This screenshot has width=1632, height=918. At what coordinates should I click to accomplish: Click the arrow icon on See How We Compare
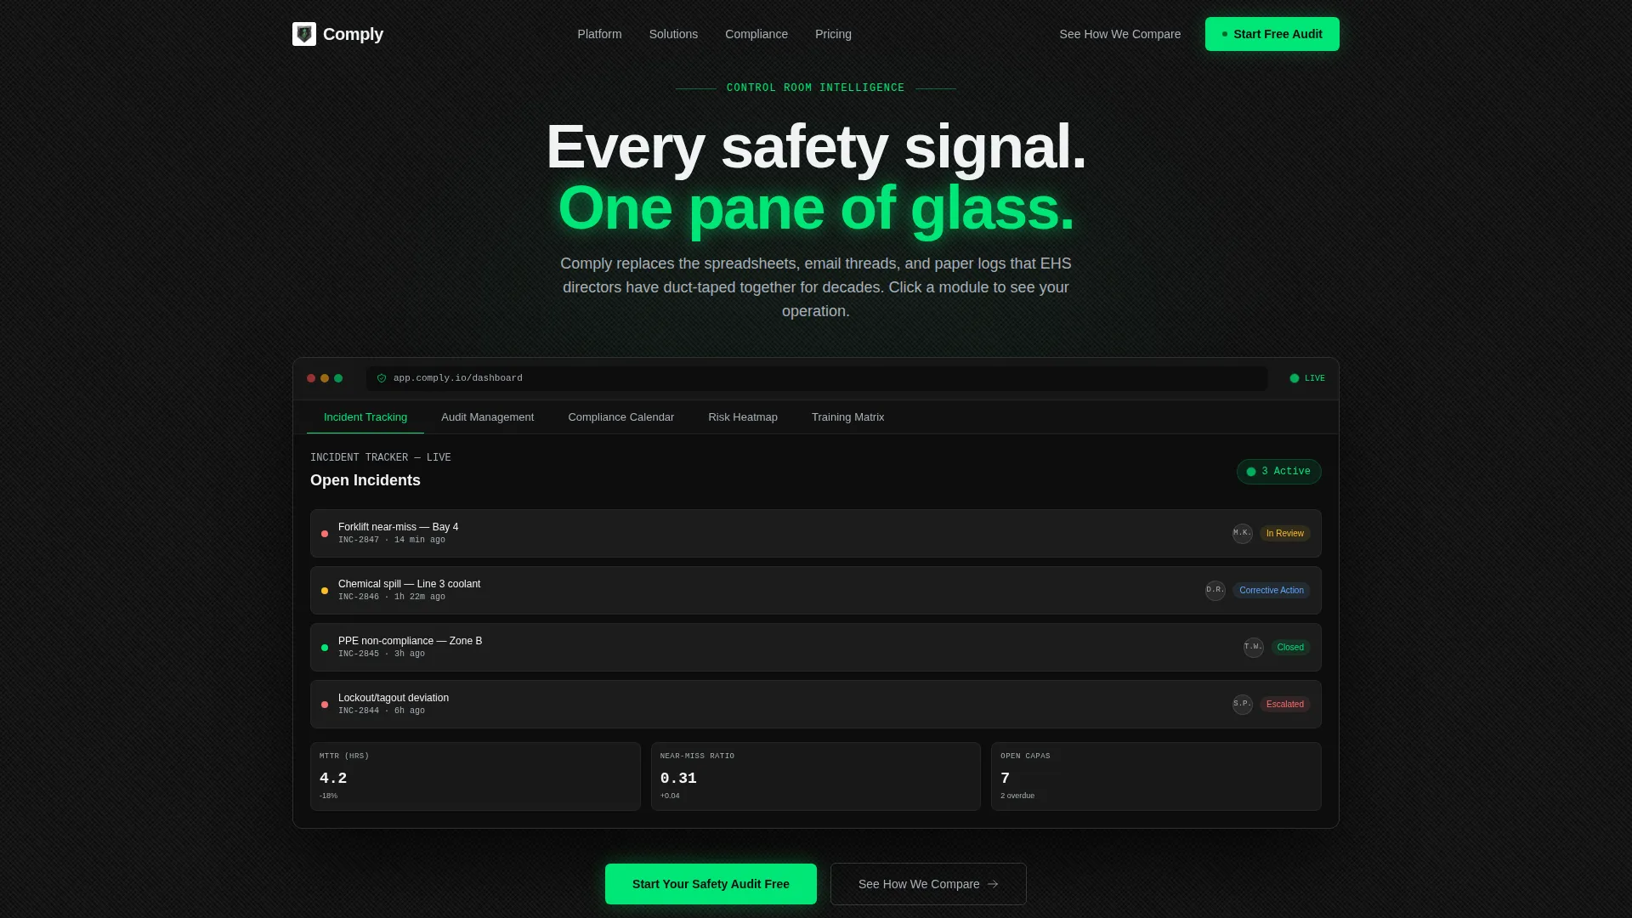[x=993, y=884]
